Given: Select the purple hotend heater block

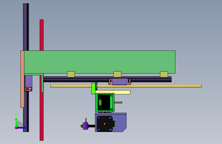Looking at the screenshot, I should point(85,126).
